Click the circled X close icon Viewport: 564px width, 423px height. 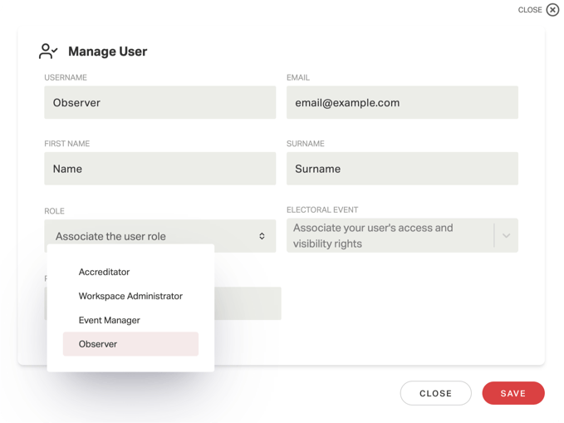click(x=552, y=10)
